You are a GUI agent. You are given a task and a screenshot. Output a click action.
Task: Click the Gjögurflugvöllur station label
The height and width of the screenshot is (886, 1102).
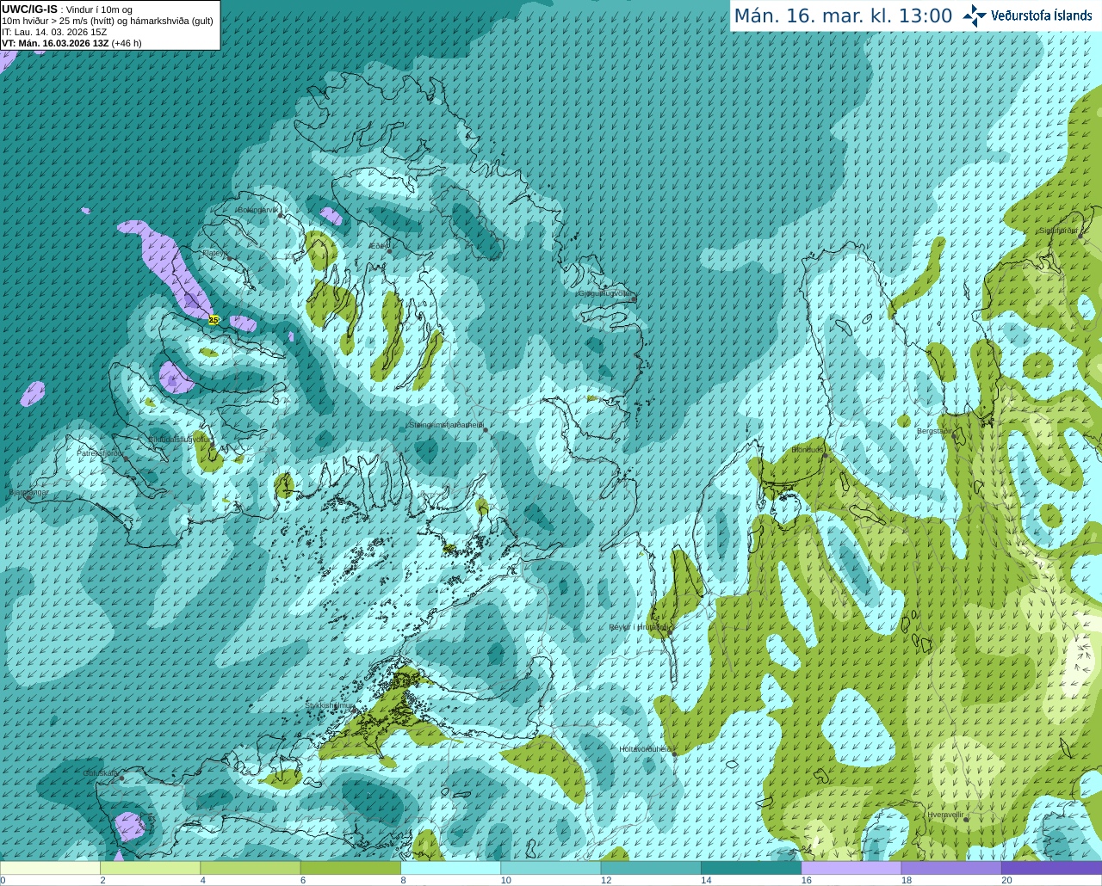(x=606, y=293)
